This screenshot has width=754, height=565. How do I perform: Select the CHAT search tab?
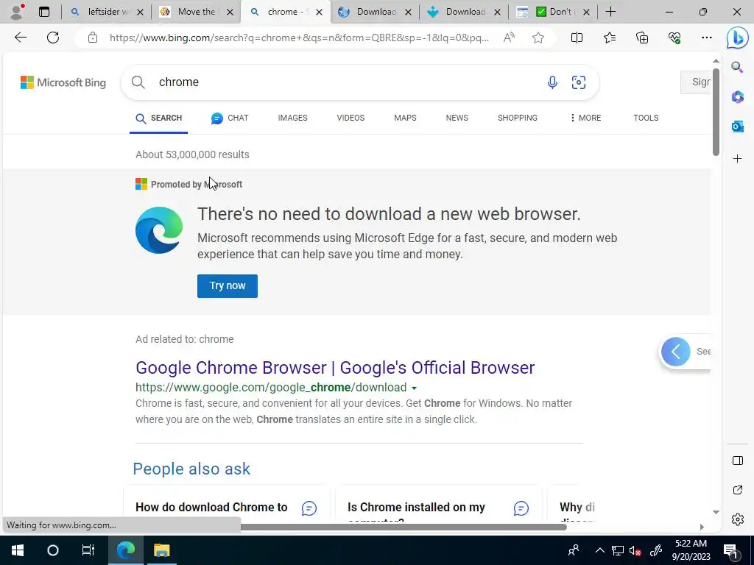click(x=230, y=118)
